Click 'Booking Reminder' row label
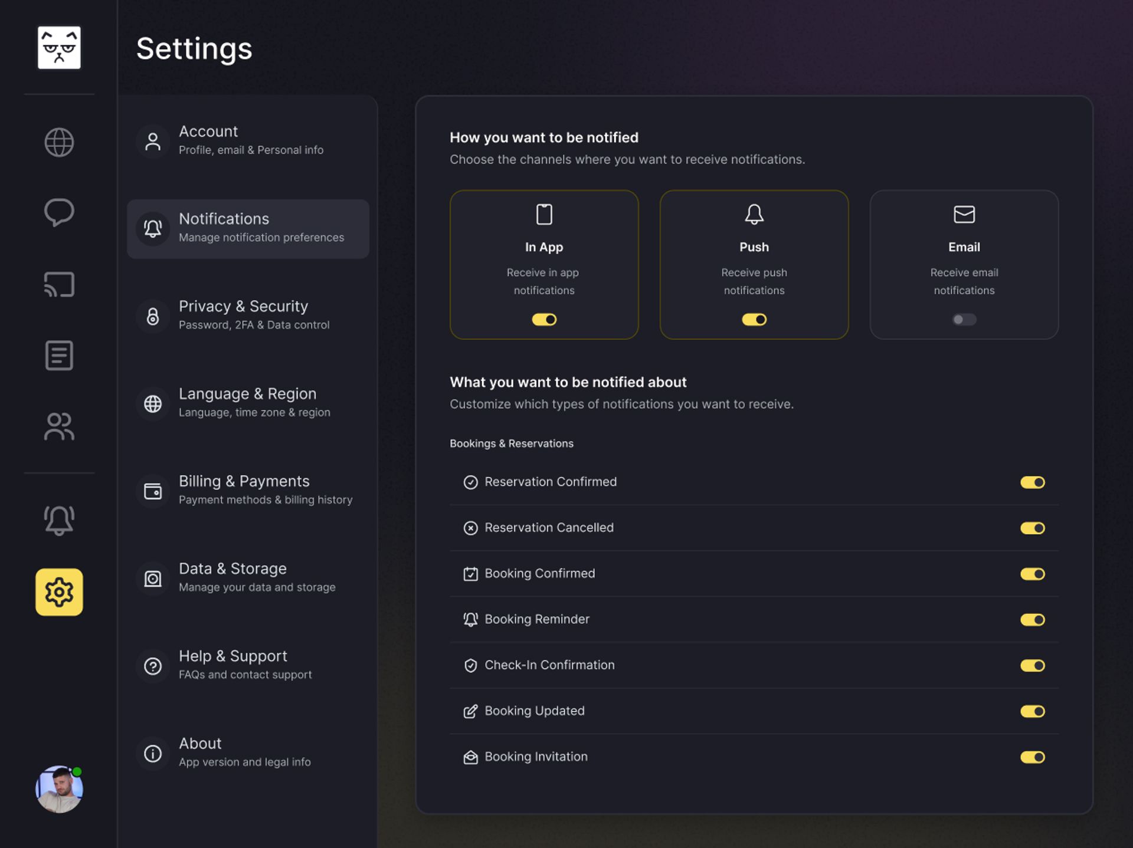The width and height of the screenshot is (1133, 848). 537,619
